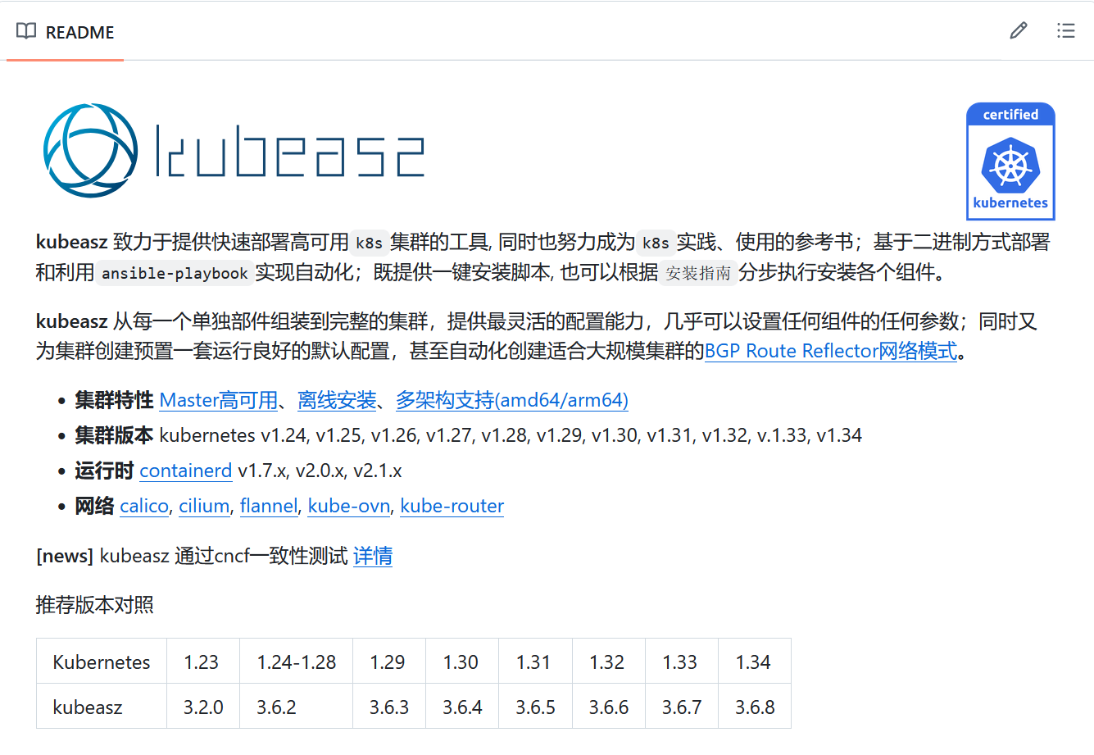The width and height of the screenshot is (1094, 755).
Task: Open BGP Route Reflector网络模式 link
Action: click(831, 351)
